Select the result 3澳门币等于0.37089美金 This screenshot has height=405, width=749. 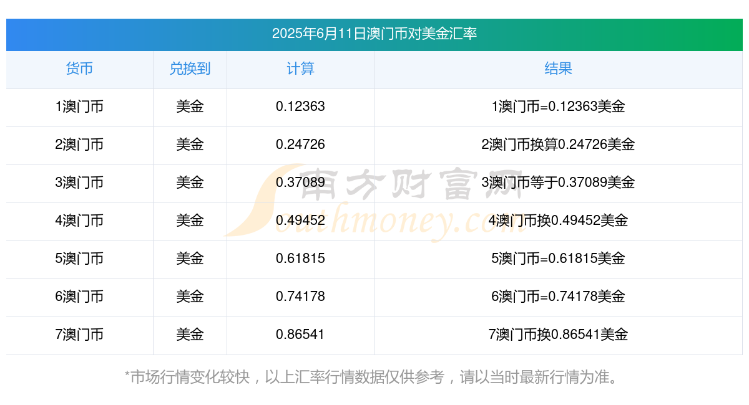pos(558,183)
